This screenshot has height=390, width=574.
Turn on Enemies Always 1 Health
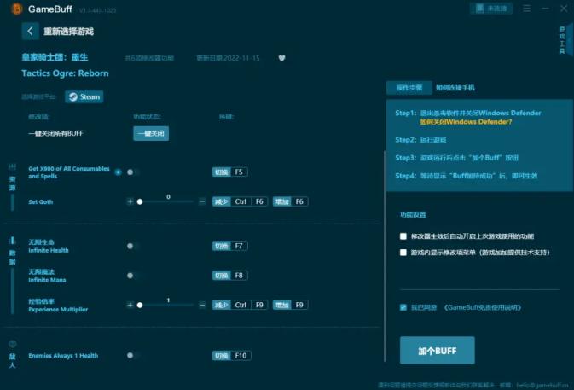[x=132, y=355]
